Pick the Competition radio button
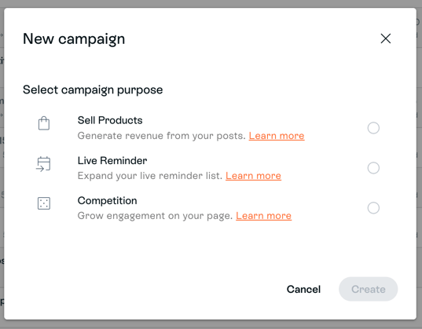Image resolution: width=422 pixels, height=329 pixels. click(x=373, y=207)
